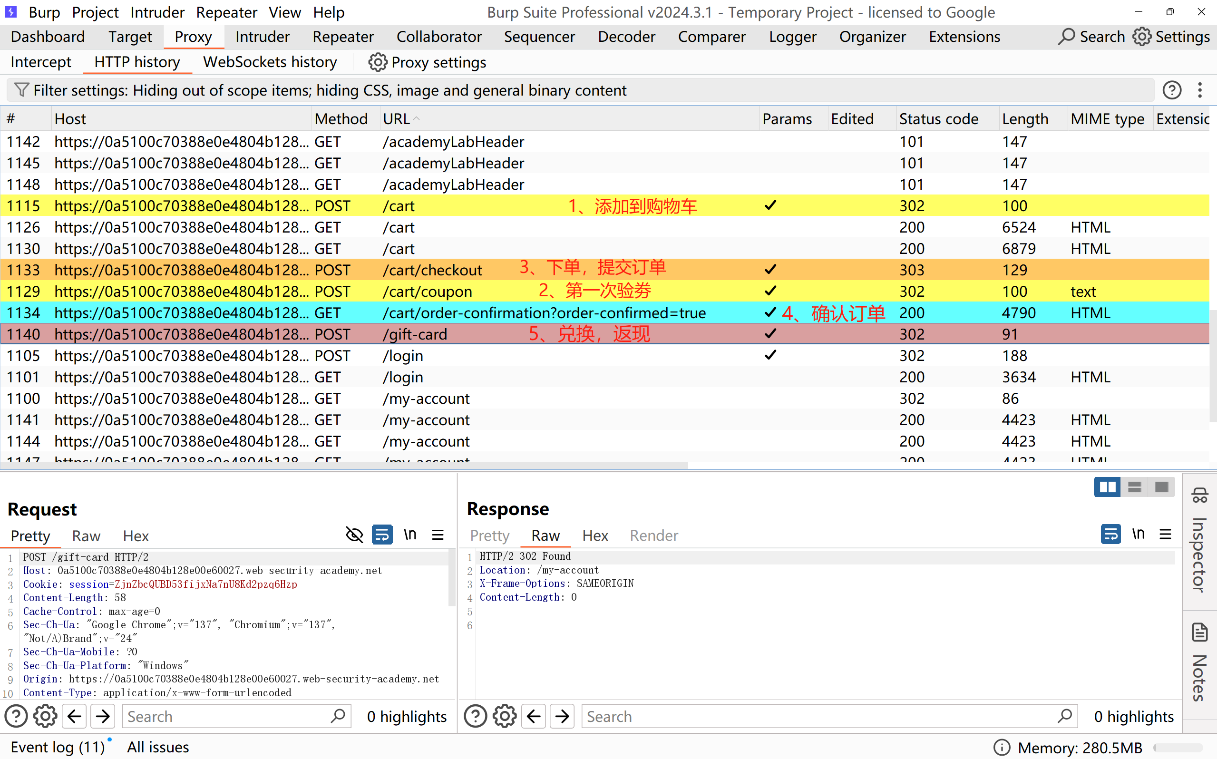Open the Intruder menu in menu bar
The width and height of the screenshot is (1217, 759).
coord(157,12)
